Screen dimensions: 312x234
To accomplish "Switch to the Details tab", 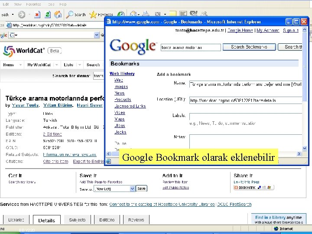I will click(x=46, y=220).
